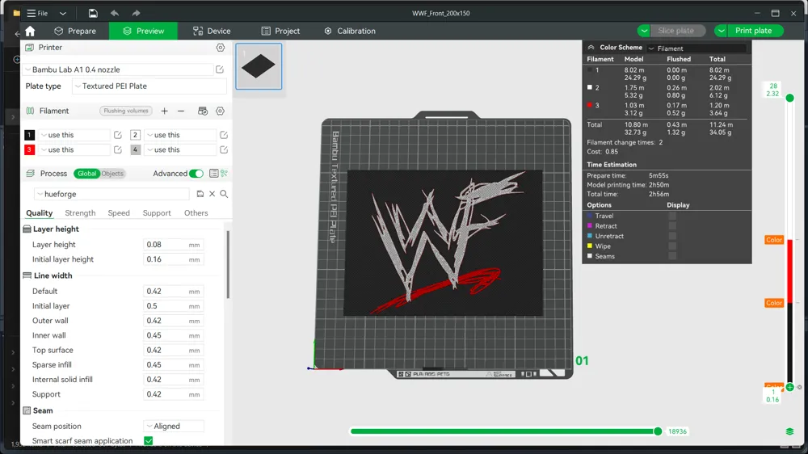Add a layer marker with the plus icon
The height and width of the screenshot is (454, 808).
(789, 387)
